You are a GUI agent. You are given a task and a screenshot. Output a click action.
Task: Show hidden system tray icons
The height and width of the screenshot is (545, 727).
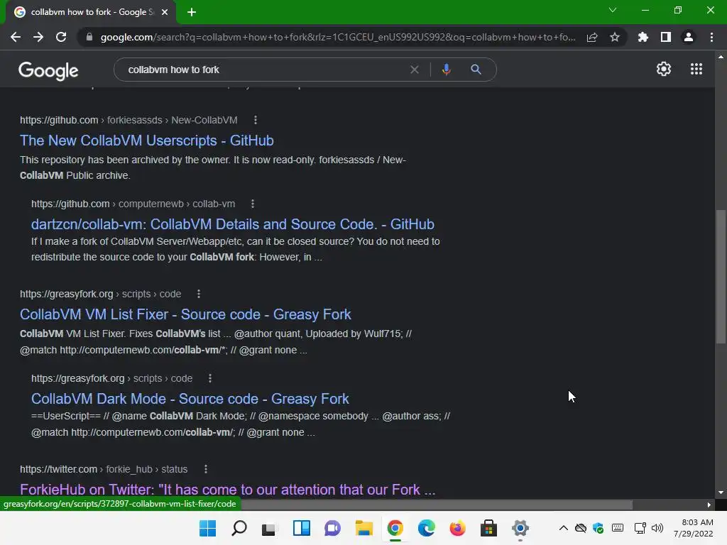pos(563,528)
